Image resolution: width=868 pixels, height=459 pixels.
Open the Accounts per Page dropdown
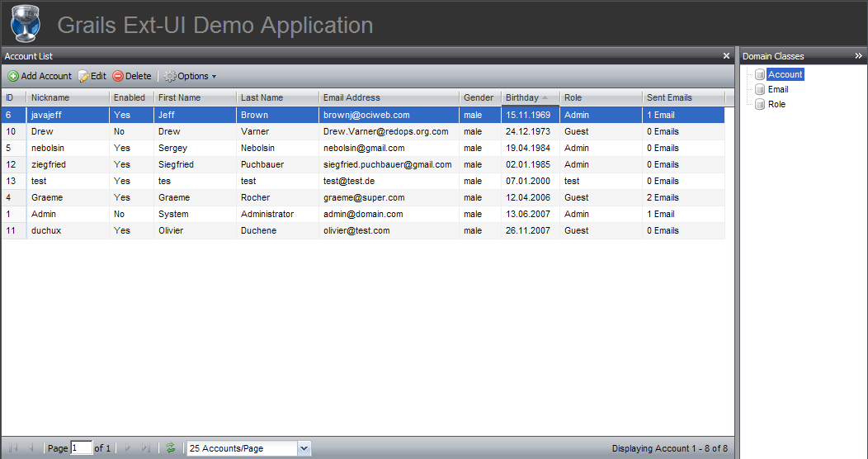(304, 448)
